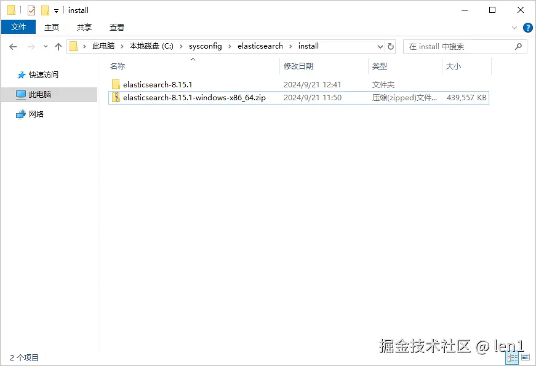Select 此电脑 in the navigation pane
536x366 pixels.
coord(49,95)
